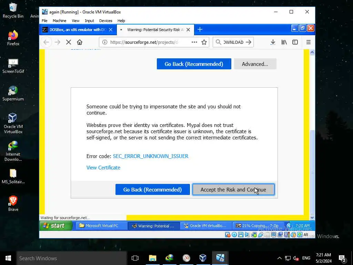Bookmark this page with the star icon
Viewport: 353px width, 265px height.
(204, 42)
